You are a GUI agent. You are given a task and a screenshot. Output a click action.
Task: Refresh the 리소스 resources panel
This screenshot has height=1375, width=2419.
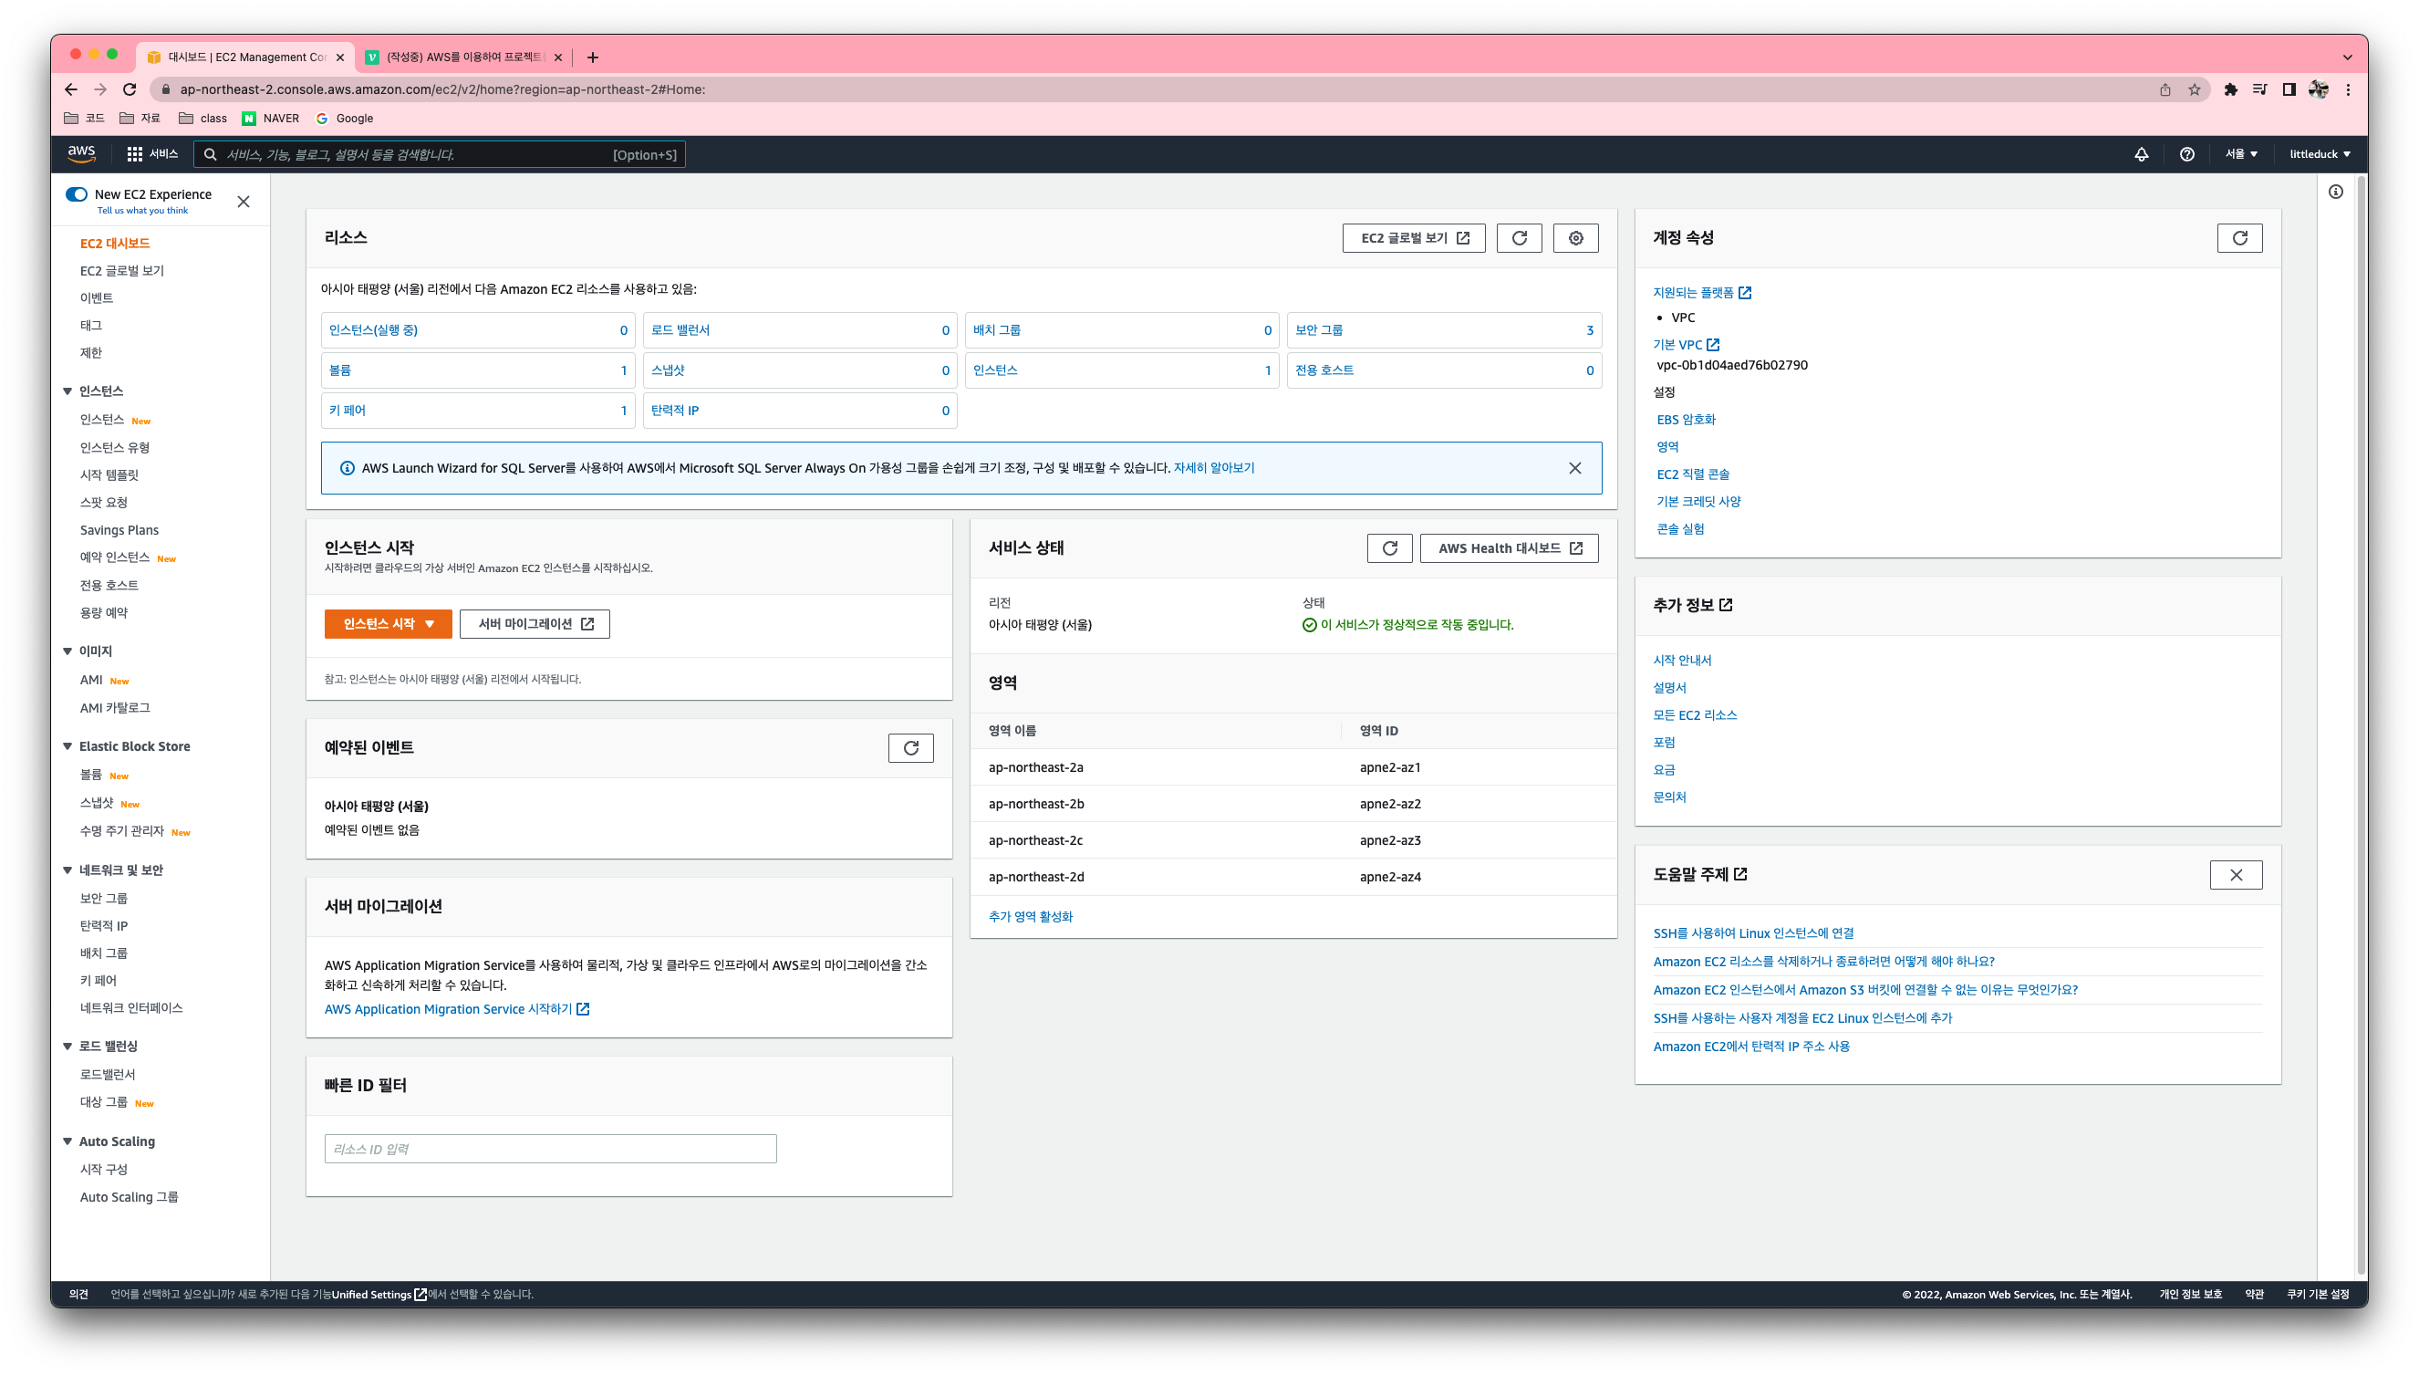[1519, 238]
